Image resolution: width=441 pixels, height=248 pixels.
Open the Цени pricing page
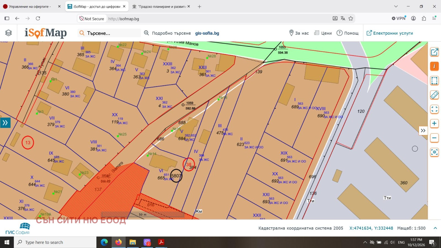coord(323,33)
